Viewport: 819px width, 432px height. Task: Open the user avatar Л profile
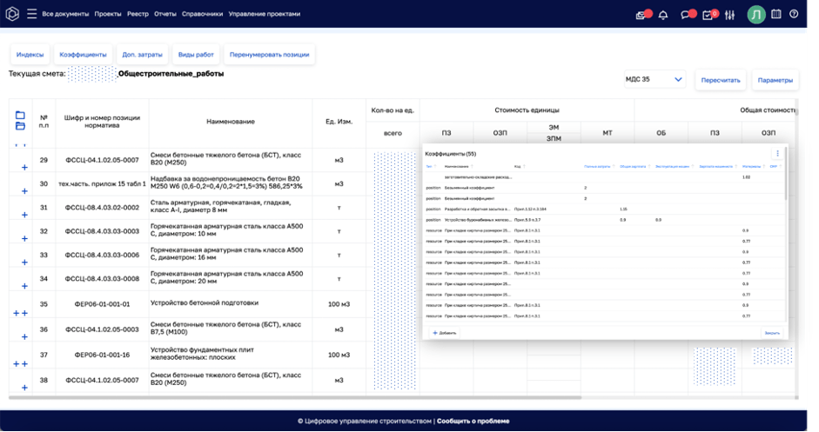pos(755,15)
